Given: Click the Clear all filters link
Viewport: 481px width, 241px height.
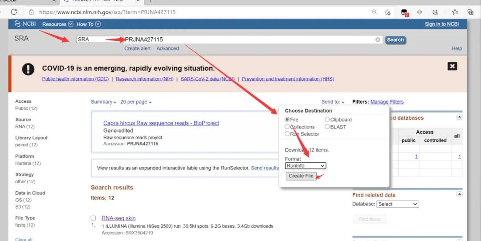Looking at the screenshot, I should (x=24, y=239).
